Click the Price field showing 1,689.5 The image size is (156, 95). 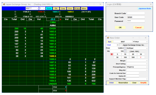click(117, 48)
